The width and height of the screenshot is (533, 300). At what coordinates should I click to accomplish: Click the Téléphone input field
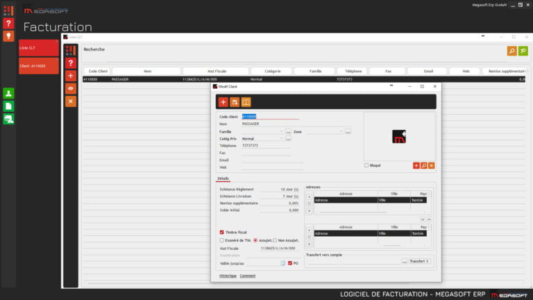(x=266, y=146)
